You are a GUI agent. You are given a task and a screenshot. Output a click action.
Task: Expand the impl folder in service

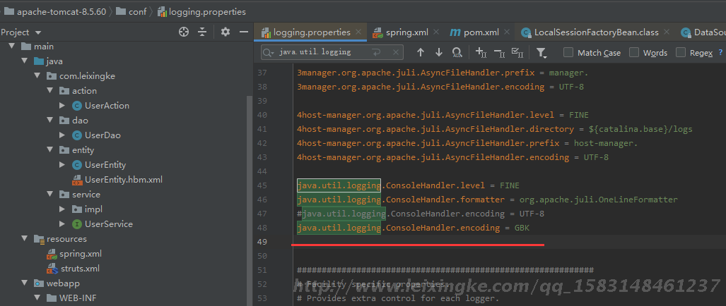(62, 209)
